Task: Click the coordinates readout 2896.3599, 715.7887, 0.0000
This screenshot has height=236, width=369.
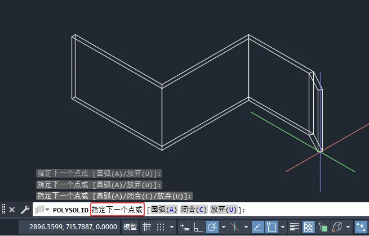Action: click(x=73, y=227)
